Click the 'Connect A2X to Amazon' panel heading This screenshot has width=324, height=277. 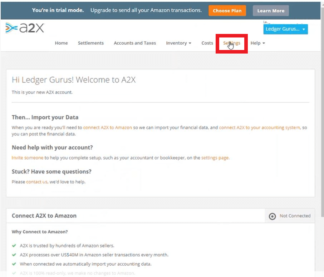point(44,216)
